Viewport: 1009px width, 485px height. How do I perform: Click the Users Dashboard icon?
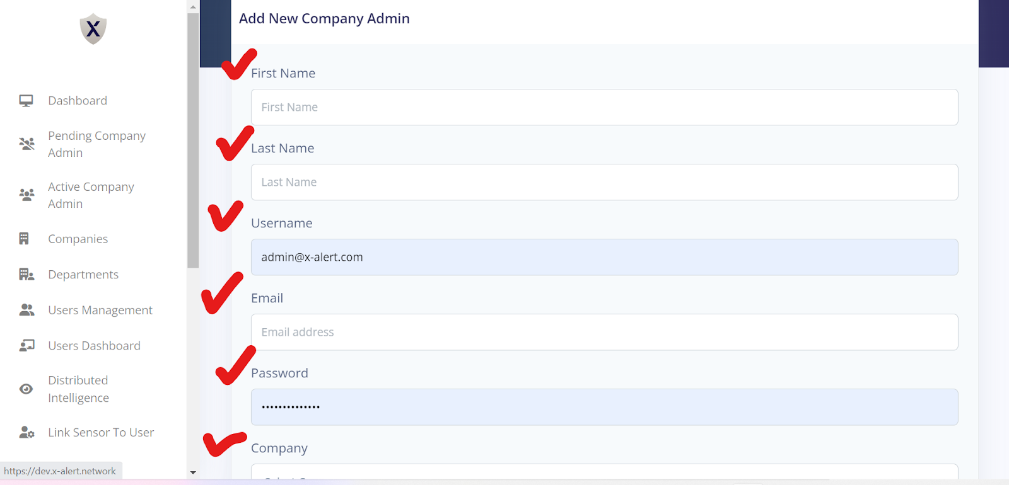tap(26, 346)
